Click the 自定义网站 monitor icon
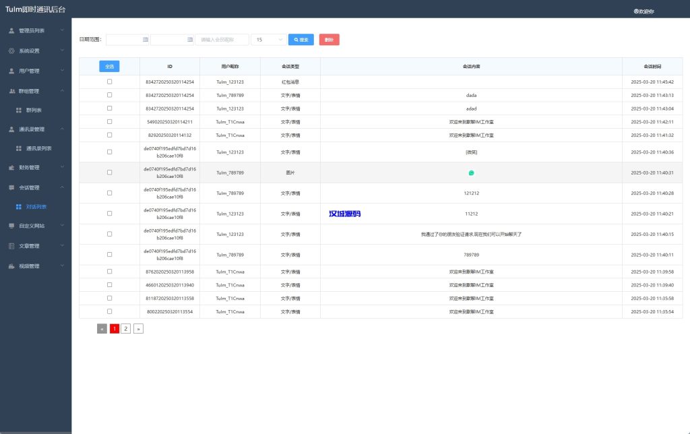The height and width of the screenshot is (434, 690). point(11,226)
